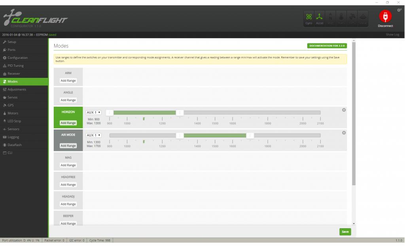Click Add Range under ARM mode
This screenshot has width=405, height=246.
coord(68,81)
